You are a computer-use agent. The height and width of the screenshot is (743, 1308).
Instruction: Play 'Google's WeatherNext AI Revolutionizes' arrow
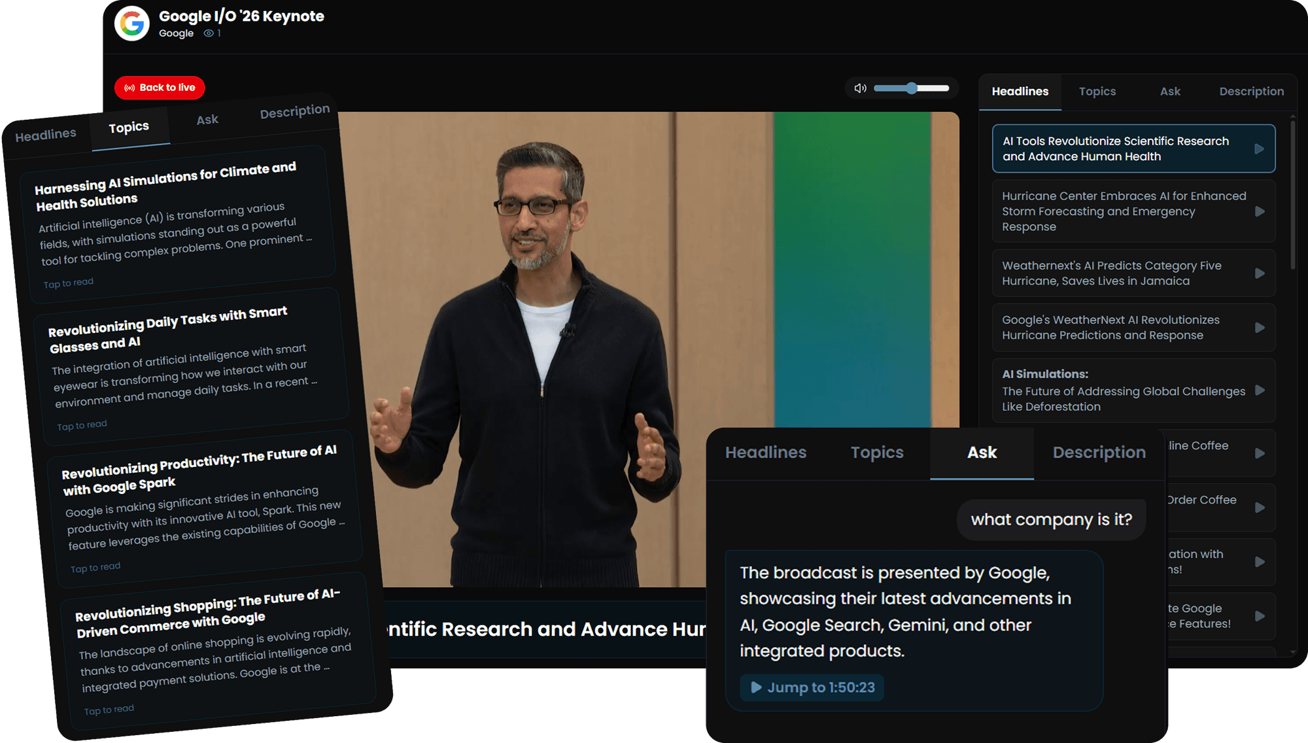pos(1260,328)
